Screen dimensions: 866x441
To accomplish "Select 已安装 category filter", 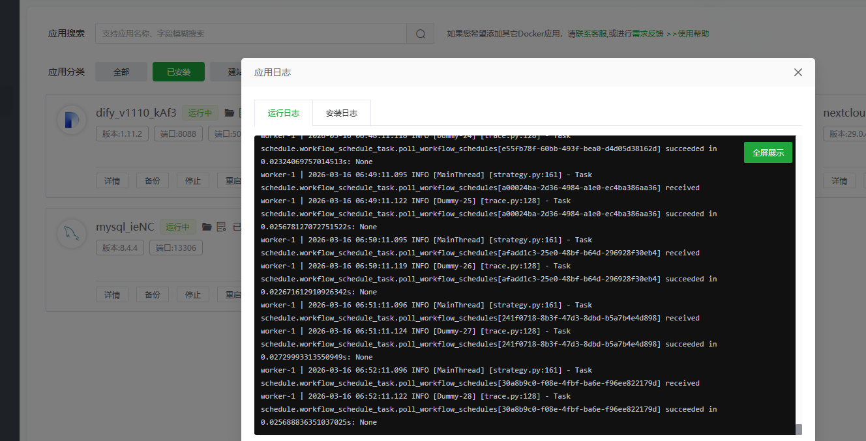I will pos(179,72).
